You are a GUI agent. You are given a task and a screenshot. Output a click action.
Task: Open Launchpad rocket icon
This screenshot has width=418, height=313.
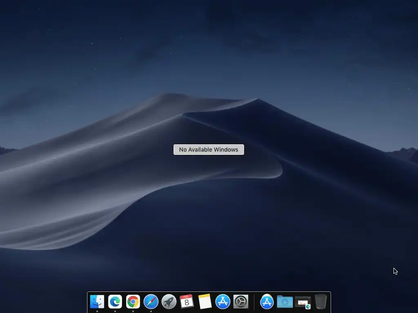pos(169,302)
